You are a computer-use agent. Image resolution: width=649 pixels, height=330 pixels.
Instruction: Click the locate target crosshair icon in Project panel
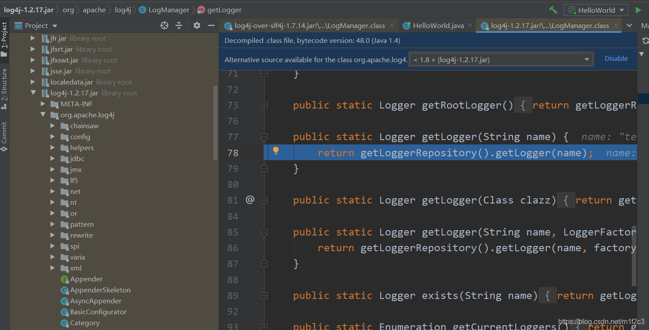coord(164,25)
